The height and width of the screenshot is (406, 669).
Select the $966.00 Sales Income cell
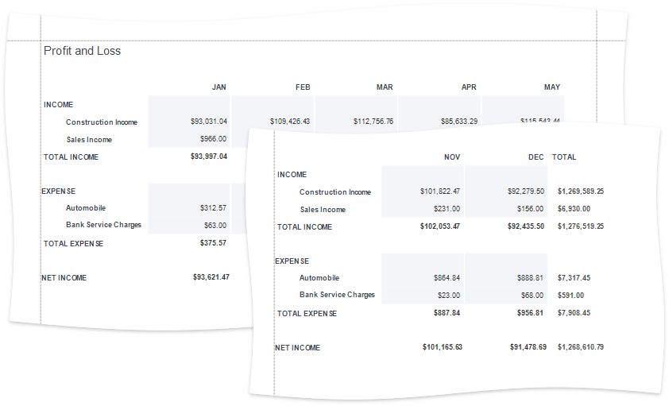214,139
